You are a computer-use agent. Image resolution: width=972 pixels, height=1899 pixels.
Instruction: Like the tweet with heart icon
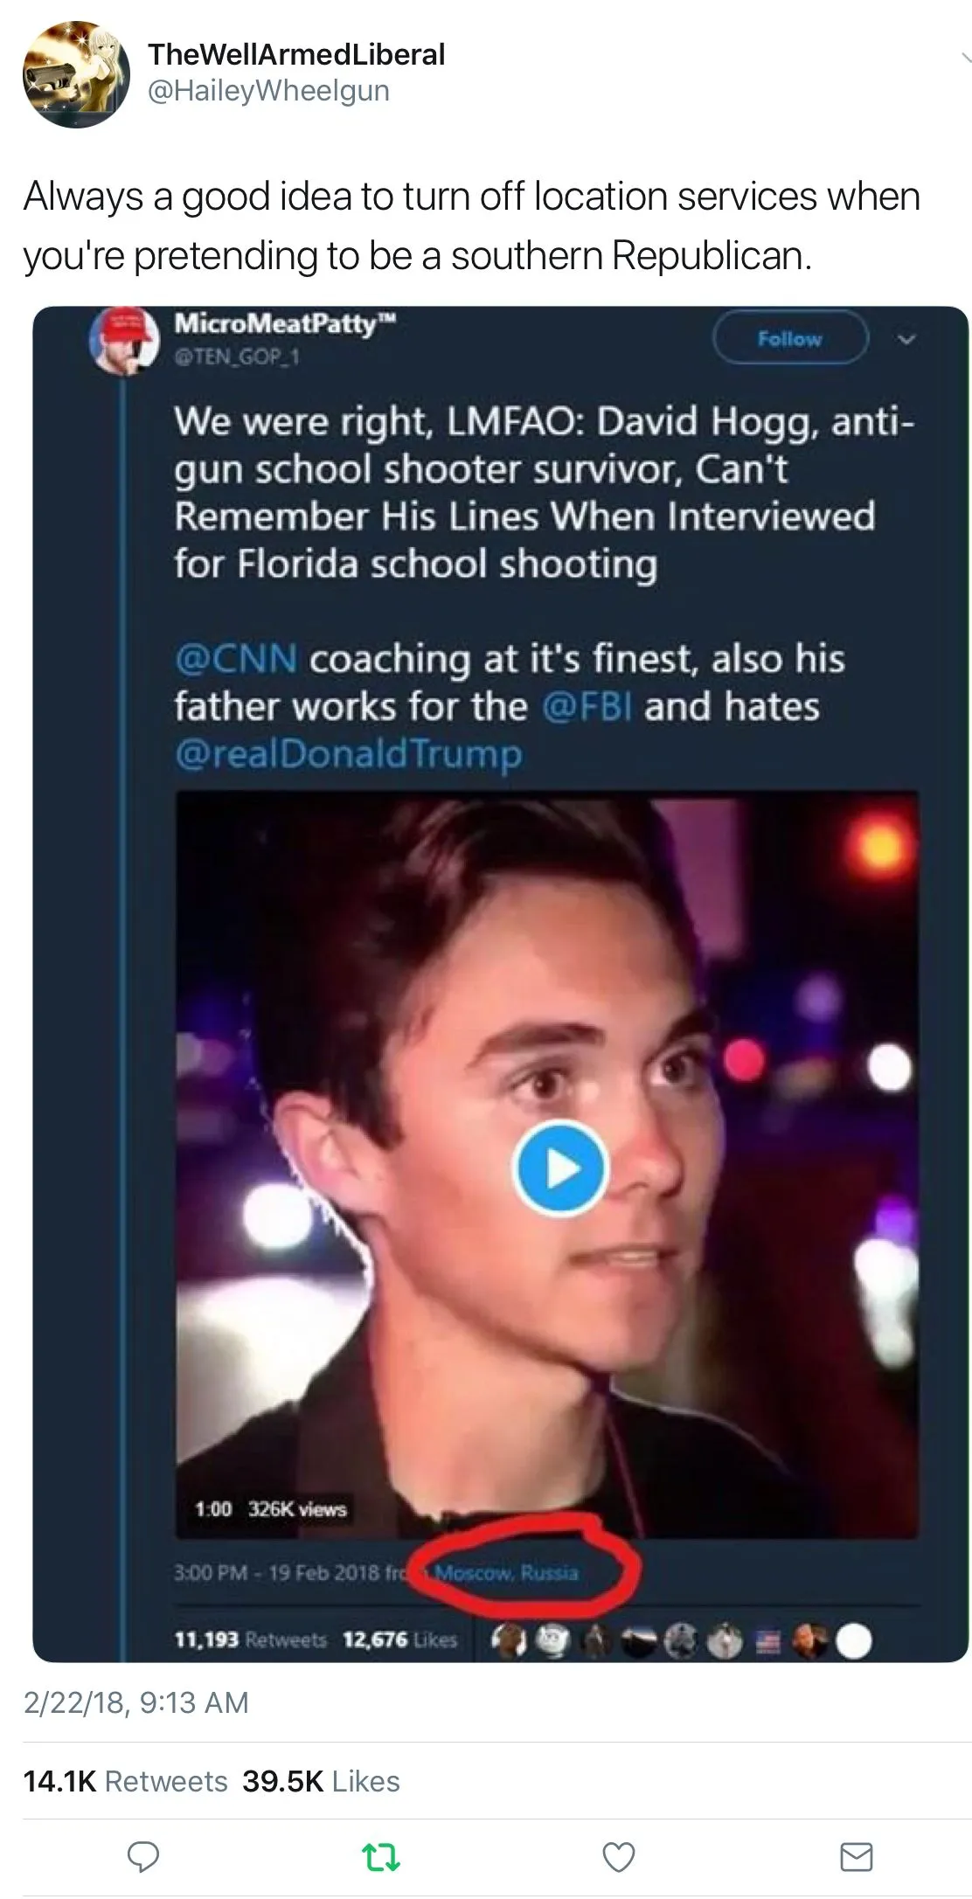coord(619,1856)
